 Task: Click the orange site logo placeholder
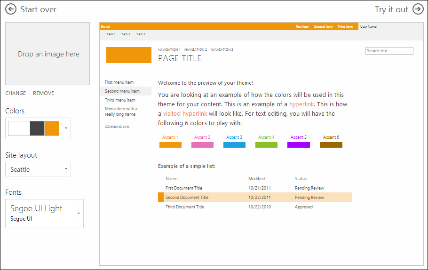[128, 55]
